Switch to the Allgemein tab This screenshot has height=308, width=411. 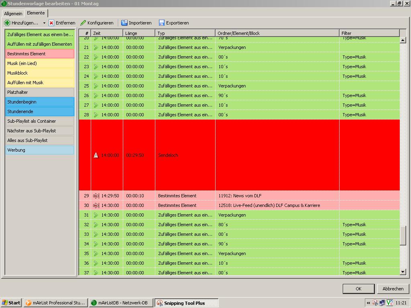click(x=13, y=13)
